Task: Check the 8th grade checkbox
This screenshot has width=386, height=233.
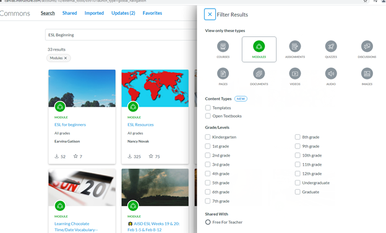Action: (x=298, y=137)
